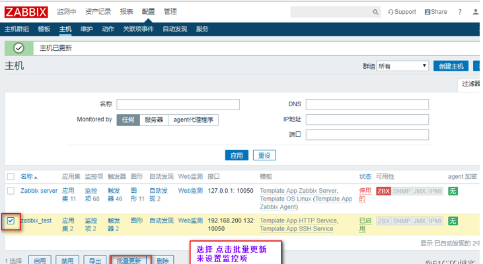The width and height of the screenshot is (483, 264).
Task: Open the Zabbix server host link
Action: tap(39, 191)
